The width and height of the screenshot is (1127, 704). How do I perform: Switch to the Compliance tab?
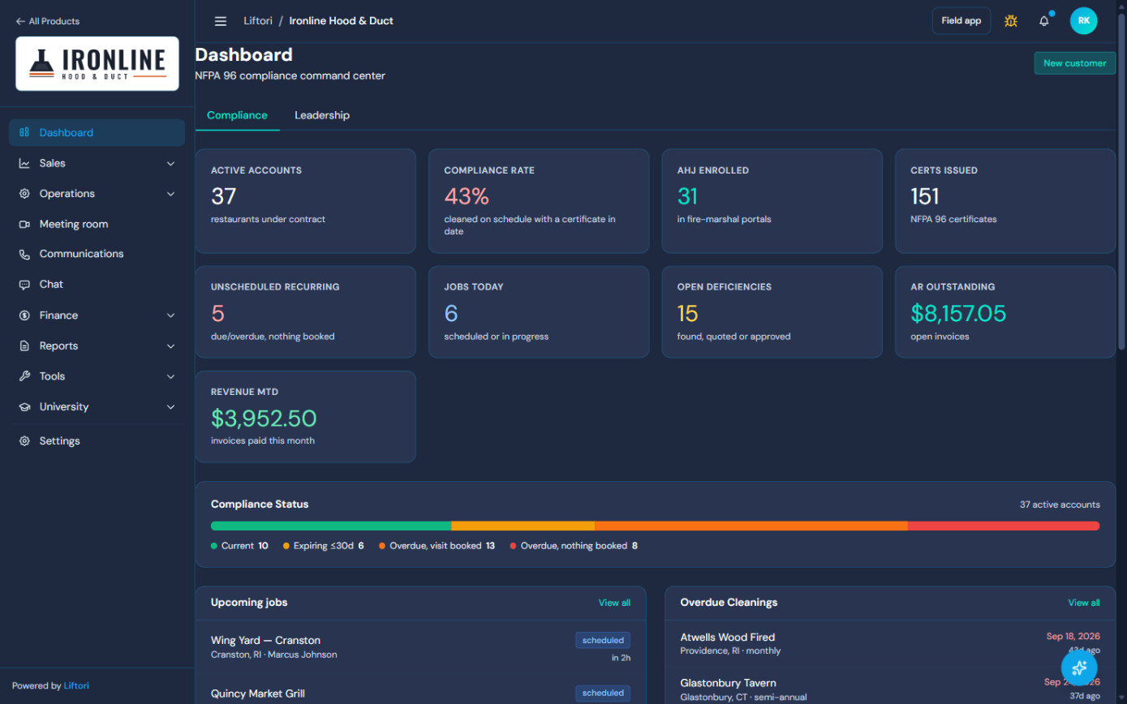(x=237, y=115)
